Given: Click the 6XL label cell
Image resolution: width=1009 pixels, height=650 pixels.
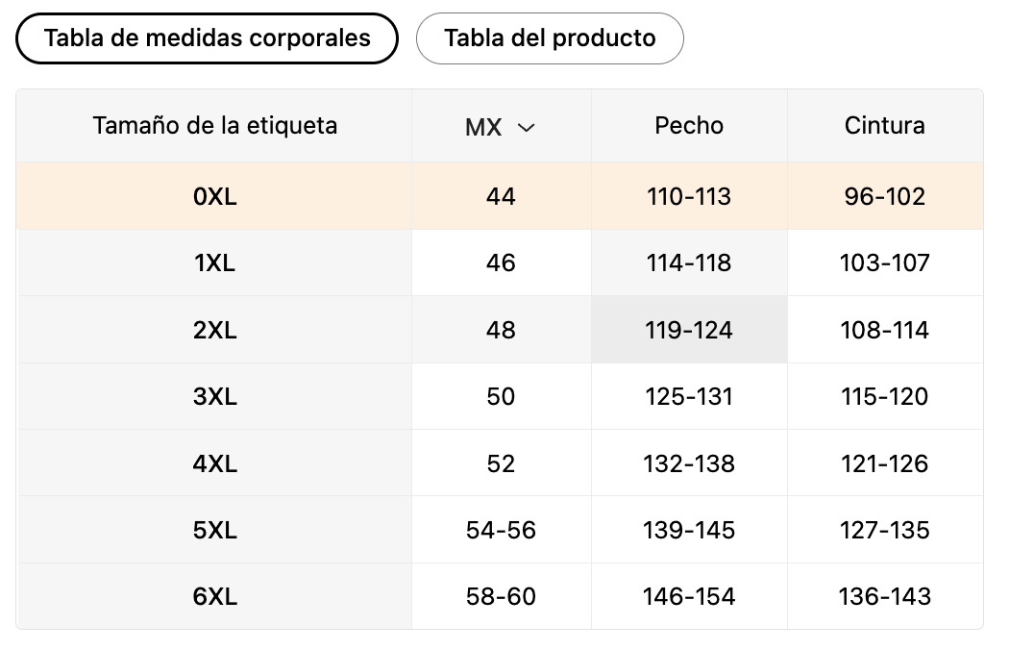Looking at the screenshot, I should click(x=214, y=596).
